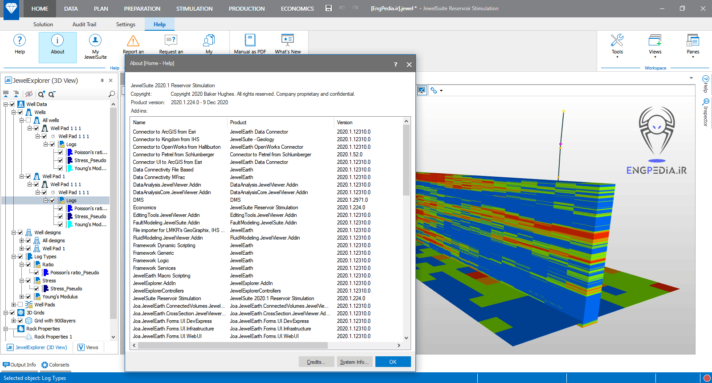Open the STIMULATION ribbon menu
712x383 pixels.
(194, 8)
